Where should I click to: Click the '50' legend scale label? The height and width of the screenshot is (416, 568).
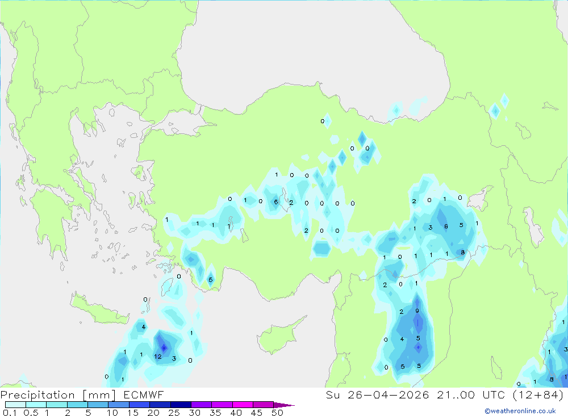coord(277,413)
